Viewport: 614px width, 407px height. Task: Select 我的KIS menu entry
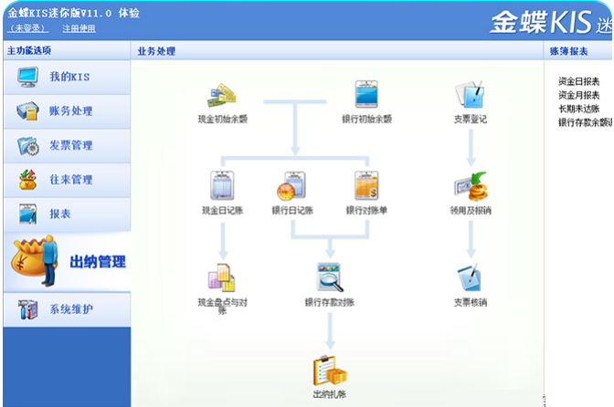point(67,77)
